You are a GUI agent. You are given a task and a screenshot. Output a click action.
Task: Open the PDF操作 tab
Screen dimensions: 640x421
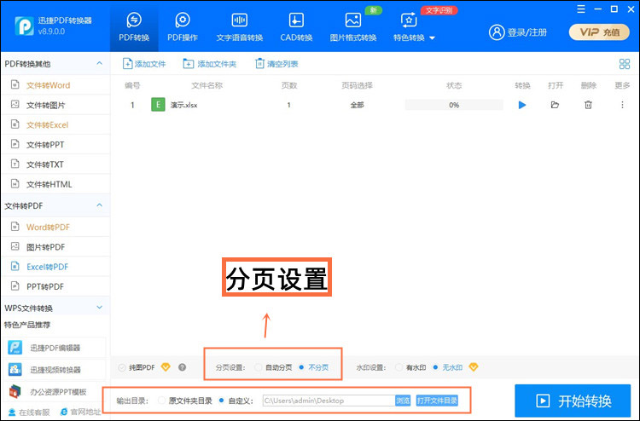point(183,27)
